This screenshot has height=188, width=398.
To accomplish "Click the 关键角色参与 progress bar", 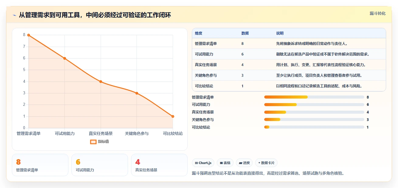I will 314,119.
